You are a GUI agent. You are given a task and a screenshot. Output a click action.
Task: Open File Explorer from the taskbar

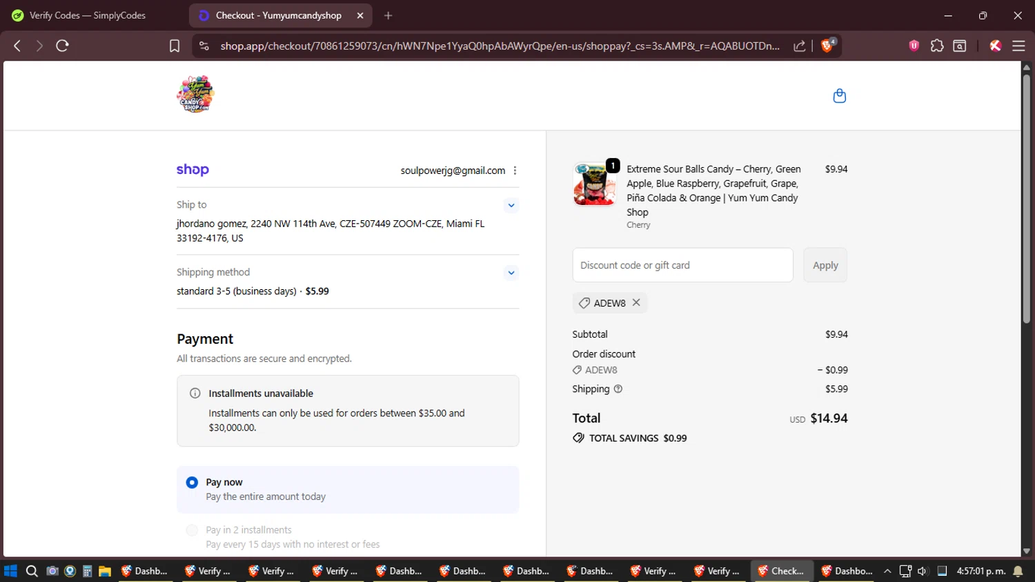coord(105,571)
